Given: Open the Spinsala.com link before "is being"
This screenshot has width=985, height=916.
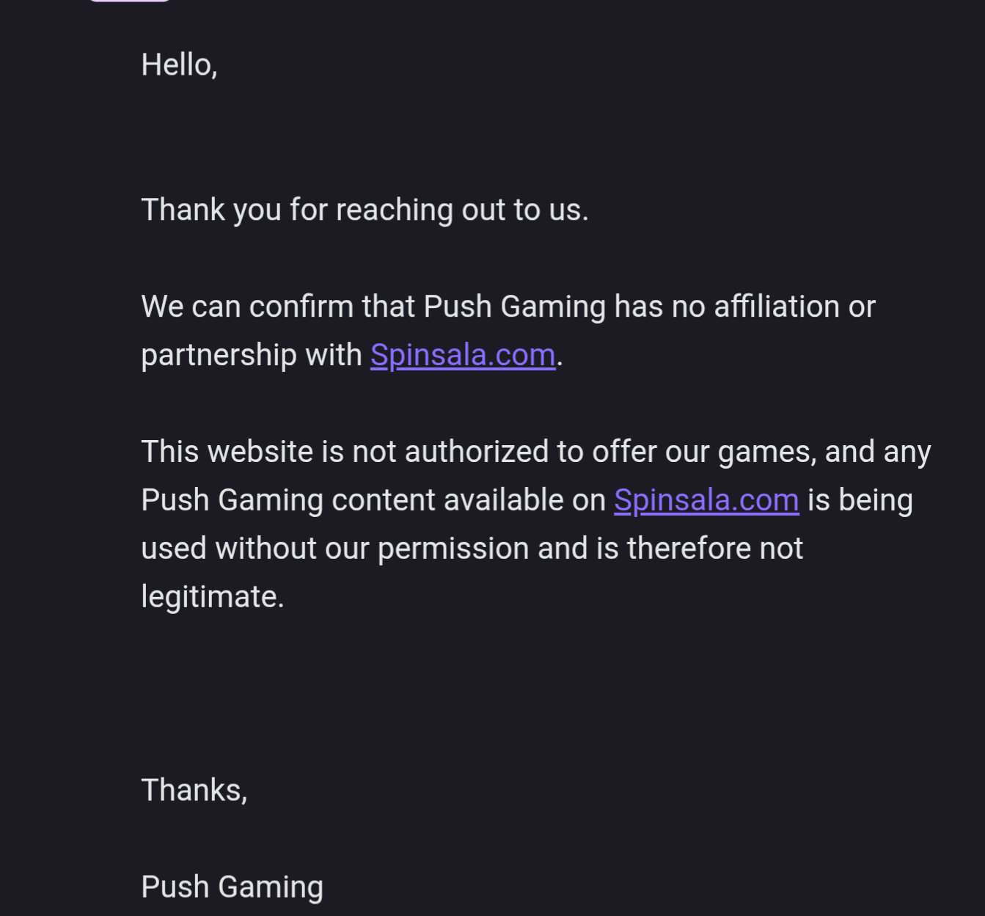Looking at the screenshot, I should coord(706,500).
